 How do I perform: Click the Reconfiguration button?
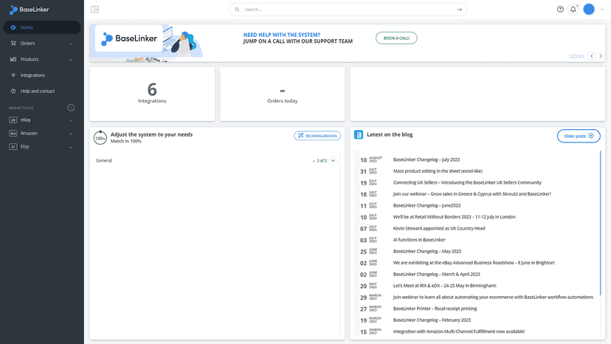(x=317, y=136)
